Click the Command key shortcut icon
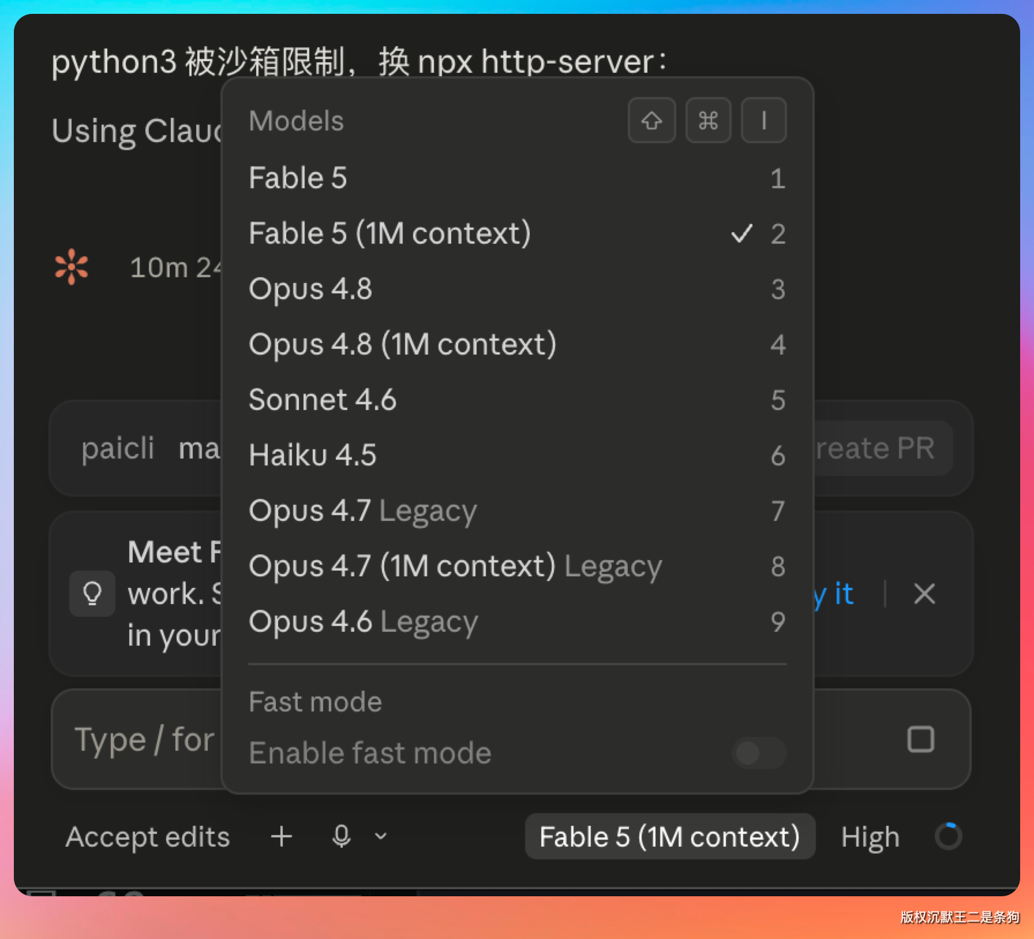The width and height of the screenshot is (1034, 939). pyautogui.click(x=708, y=120)
